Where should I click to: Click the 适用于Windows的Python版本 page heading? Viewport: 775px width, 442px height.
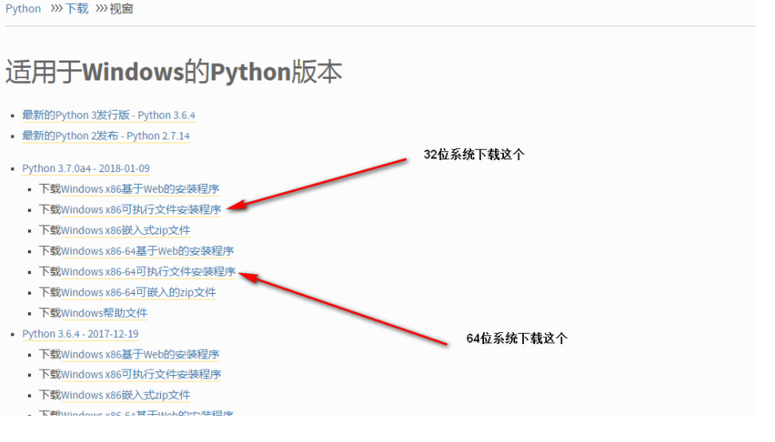[174, 72]
